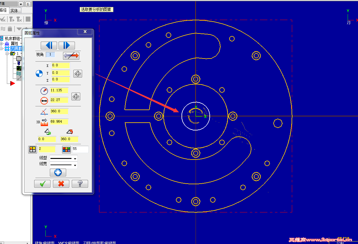Image resolution: width=358 pixels, height=244 pixels.
Task: Click 视角:俯视图 in status bar
Action: (x=45, y=242)
